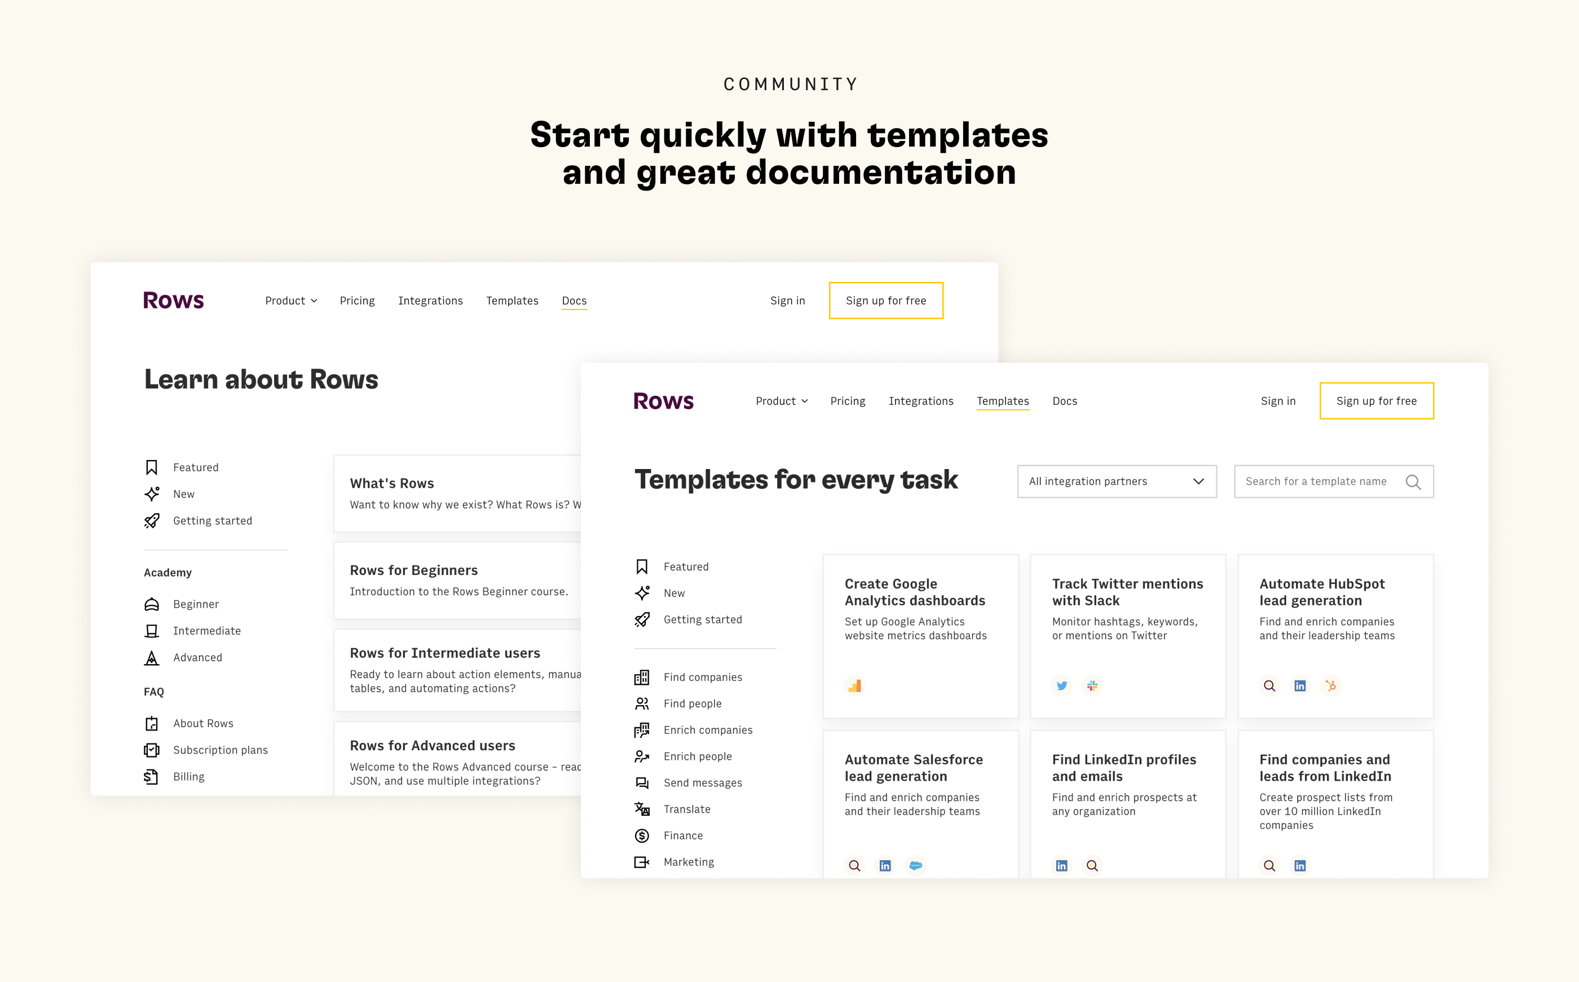Open the Rows for Beginners card
Viewport: 1579px width, 982px height.
458,580
